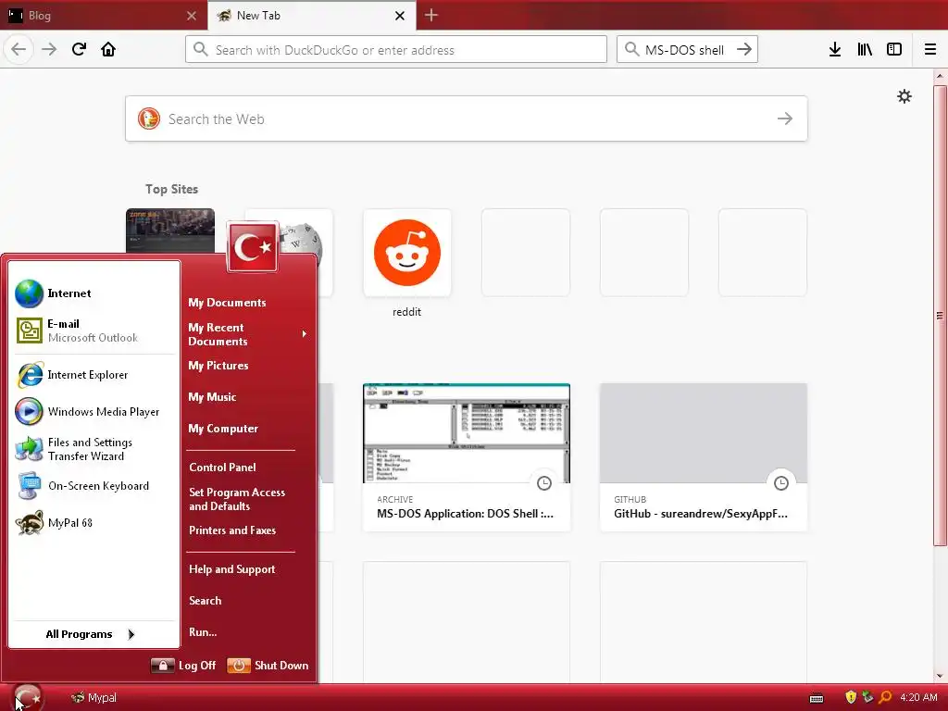Click the scroll down arrow
This screenshot has width=948, height=711.
pyautogui.click(x=940, y=676)
